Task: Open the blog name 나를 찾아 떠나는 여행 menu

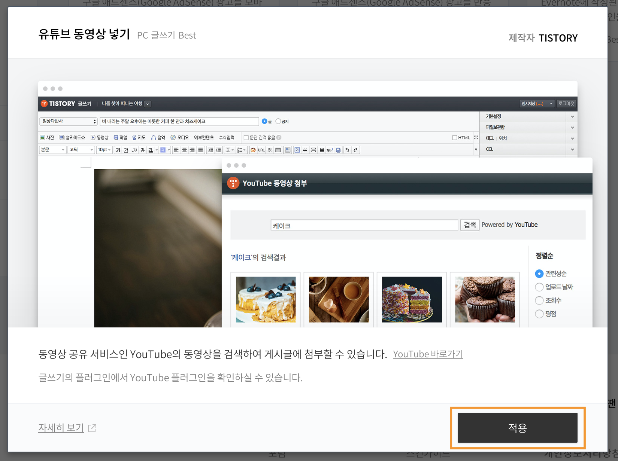Action: click(126, 104)
